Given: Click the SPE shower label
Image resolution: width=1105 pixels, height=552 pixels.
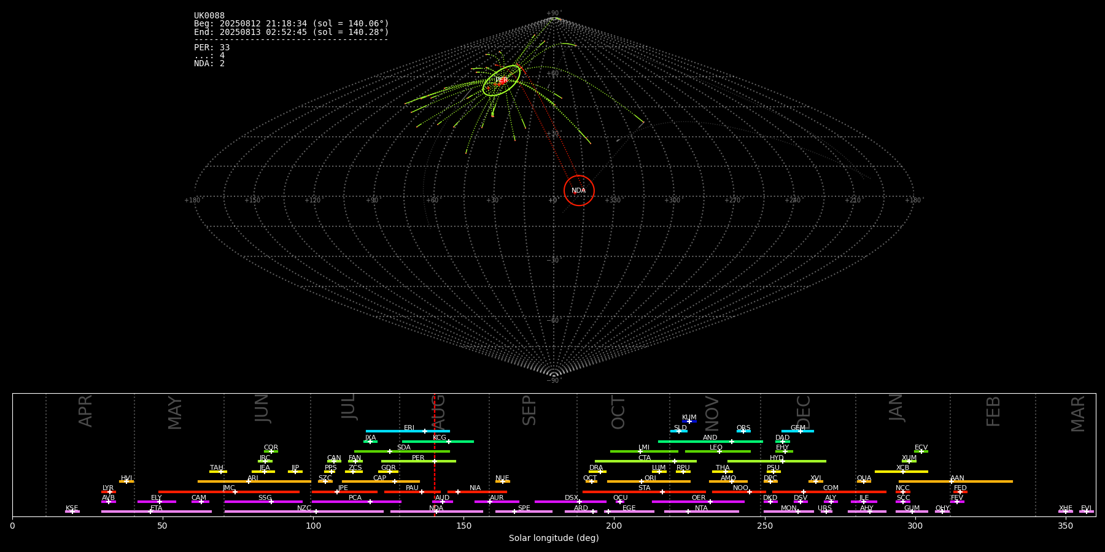Looking at the screenshot, I should point(524,508).
